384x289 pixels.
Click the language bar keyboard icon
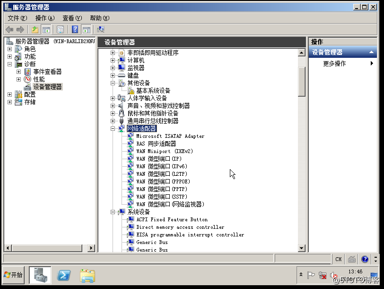(x=352, y=259)
